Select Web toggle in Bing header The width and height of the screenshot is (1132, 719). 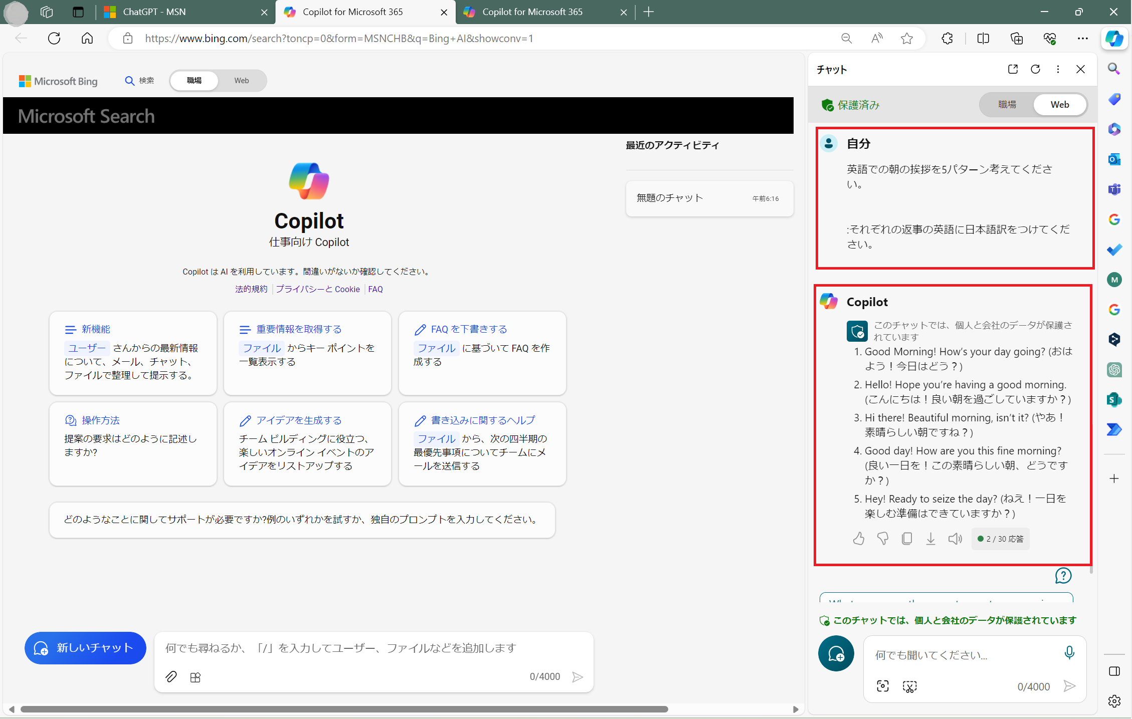click(x=241, y=81)
